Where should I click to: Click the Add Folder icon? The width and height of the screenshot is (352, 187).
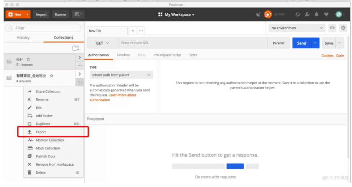[30, 116]
